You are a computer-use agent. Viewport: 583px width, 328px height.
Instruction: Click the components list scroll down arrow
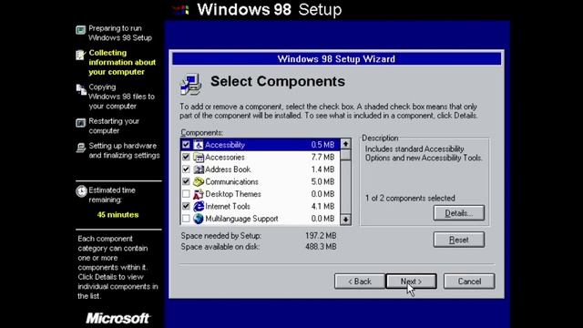point(345,220)
